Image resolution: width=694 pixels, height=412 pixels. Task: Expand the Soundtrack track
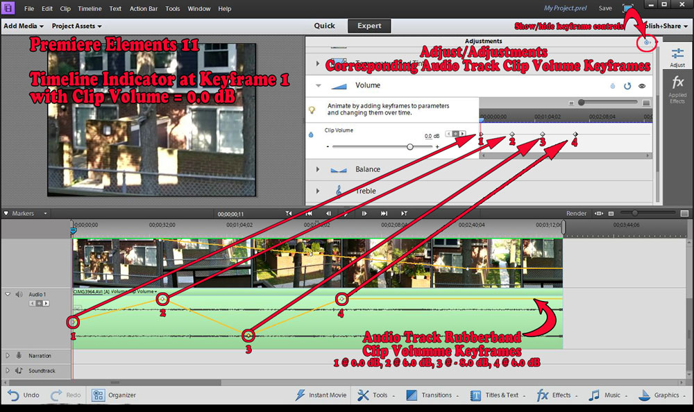8,370
